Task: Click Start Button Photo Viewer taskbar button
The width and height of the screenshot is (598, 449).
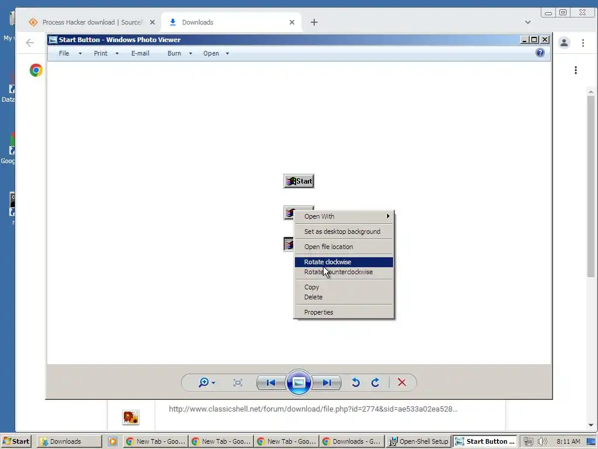Action: coord(484,441)
